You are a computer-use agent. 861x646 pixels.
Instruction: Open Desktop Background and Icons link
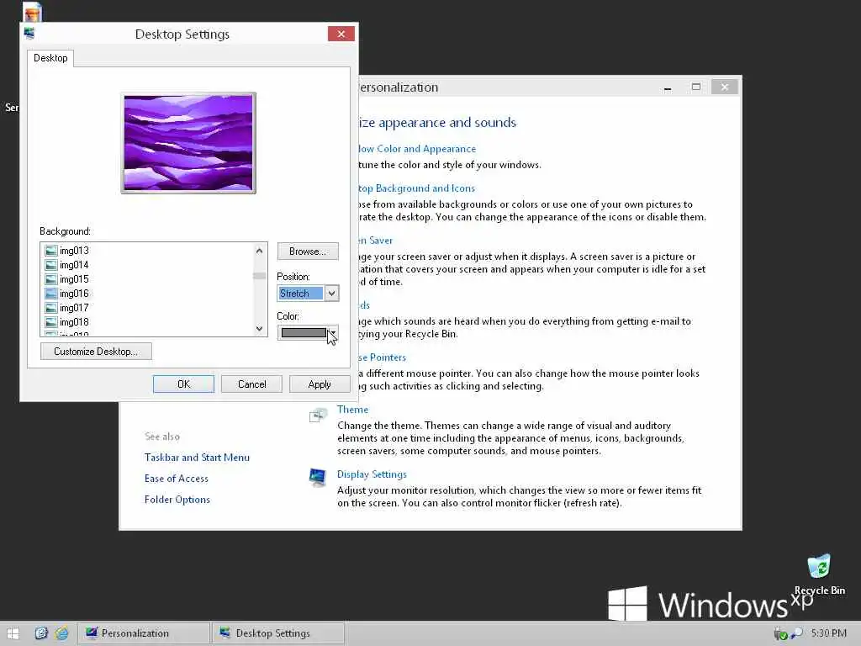[x=416, y=188]
